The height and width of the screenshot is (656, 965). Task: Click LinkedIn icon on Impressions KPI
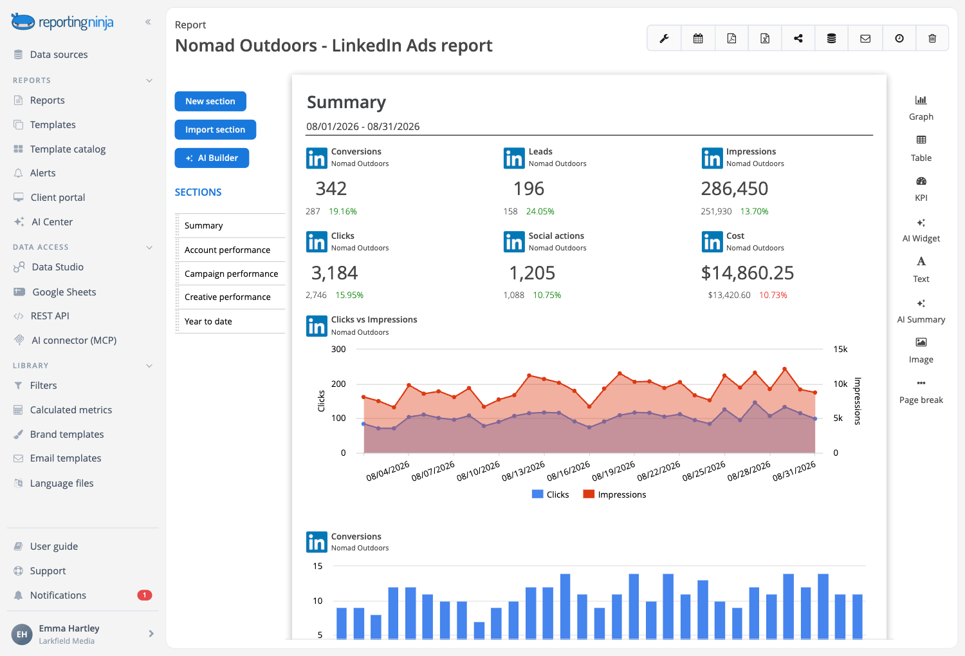tap(712, 158)
